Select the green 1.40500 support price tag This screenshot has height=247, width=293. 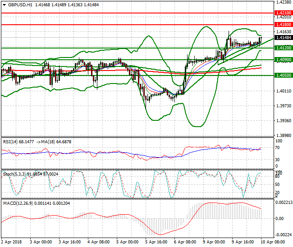coord(284,75)
